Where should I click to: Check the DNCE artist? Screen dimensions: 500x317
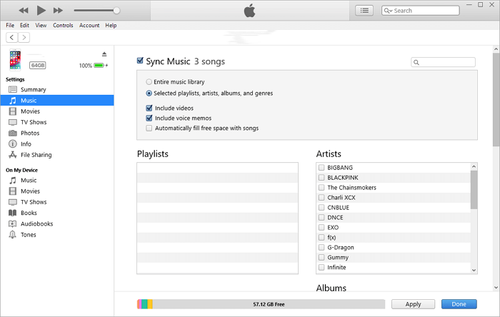[x=321, y=217]
